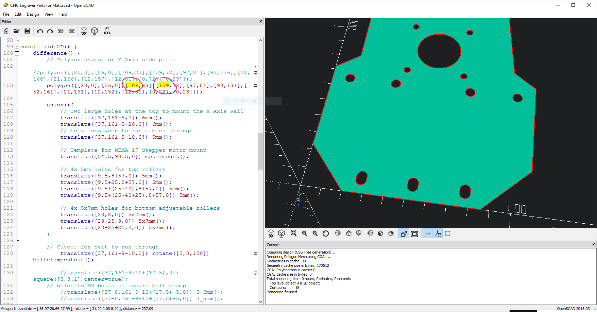The height and width of the screenshot is (312, 597).
Task: Open the Edit menu
Action: click(18, 14)
